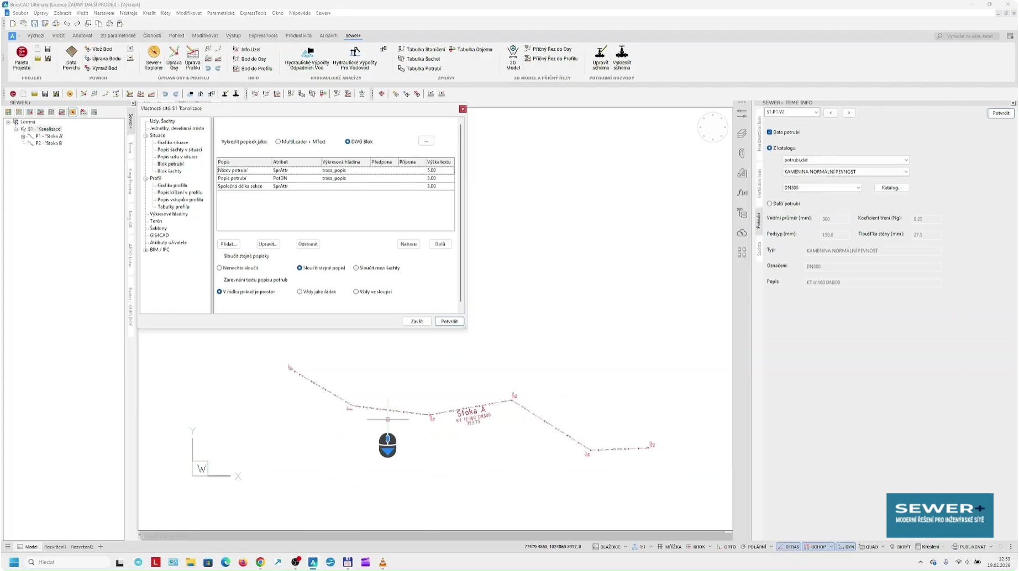The width and height of the screenshot is (1019, 571).
Task: Open Hydraulické Výpočty Odpadních Vod
Action: tap(307, 58)
